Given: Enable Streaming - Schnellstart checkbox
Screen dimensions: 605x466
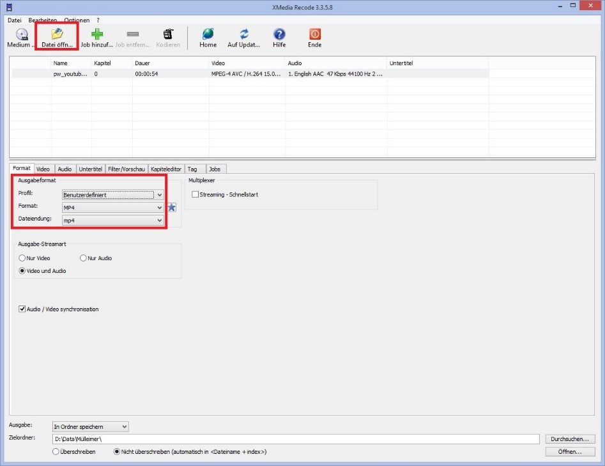Looking at the screenshot, I should click(195, 194).
